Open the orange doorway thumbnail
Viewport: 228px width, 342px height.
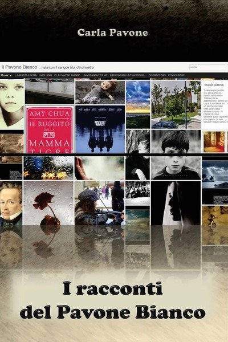[x=214, y=142]
